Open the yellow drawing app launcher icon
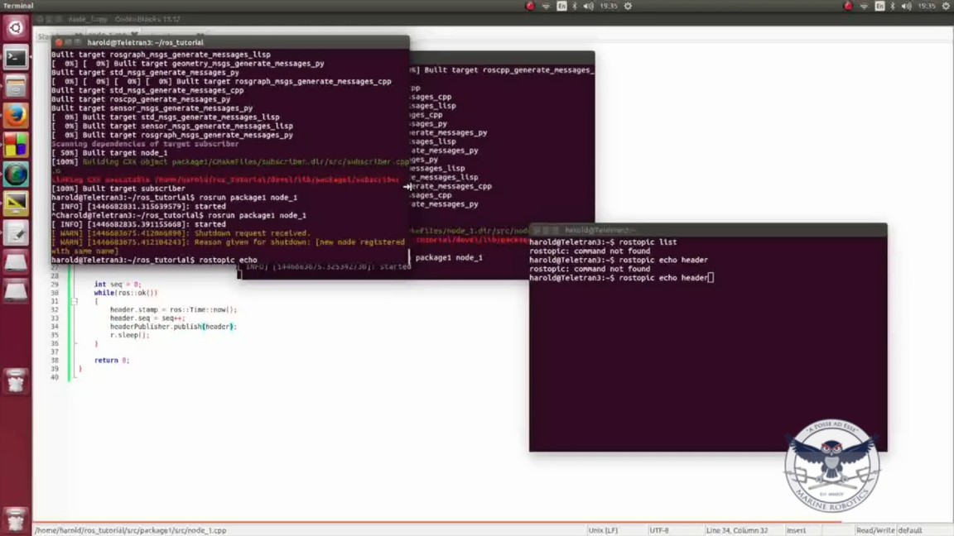 [x=16, y=203]
